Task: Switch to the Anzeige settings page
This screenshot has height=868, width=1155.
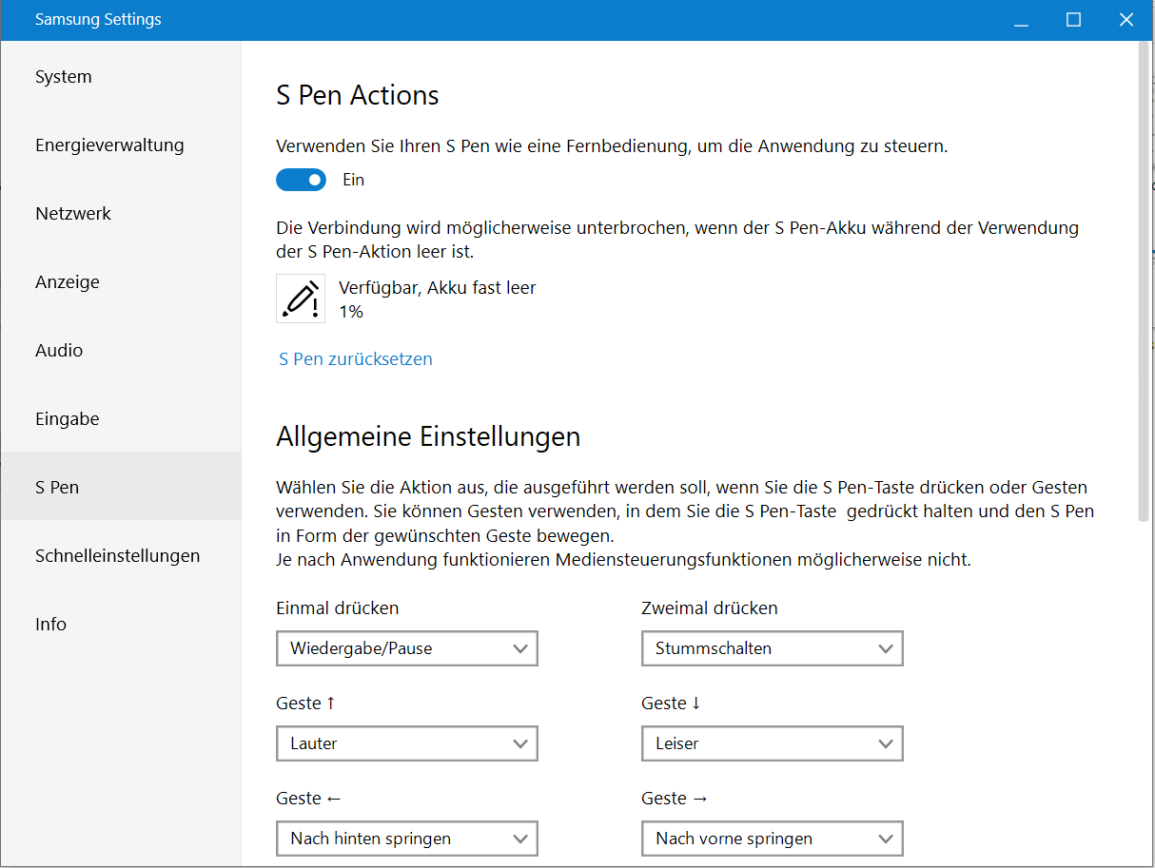Action: coord(68,282)
